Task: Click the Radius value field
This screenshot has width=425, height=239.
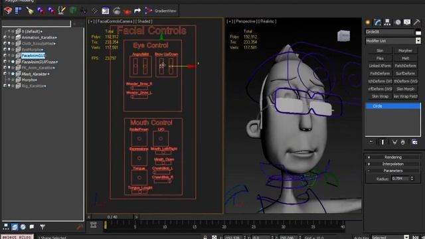Action: 400,179
